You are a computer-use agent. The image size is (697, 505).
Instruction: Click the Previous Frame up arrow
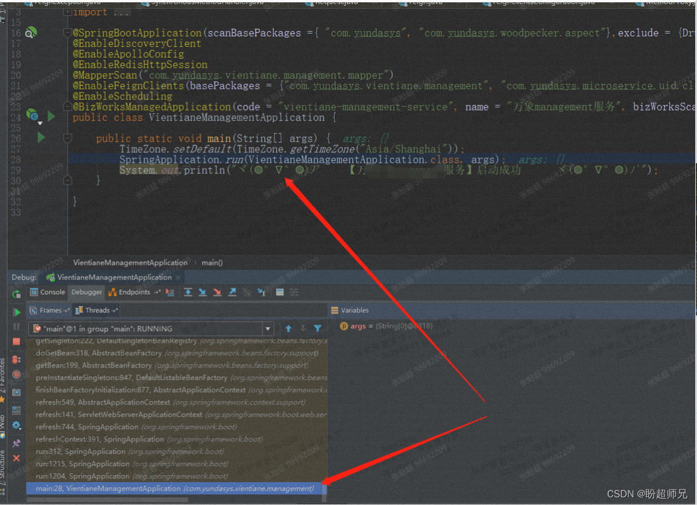[x=288, y=328]
